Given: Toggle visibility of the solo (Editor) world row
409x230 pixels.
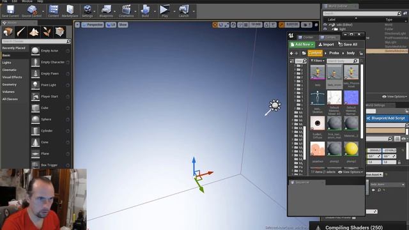Looking at the screenshot, I should pos(325,25).
